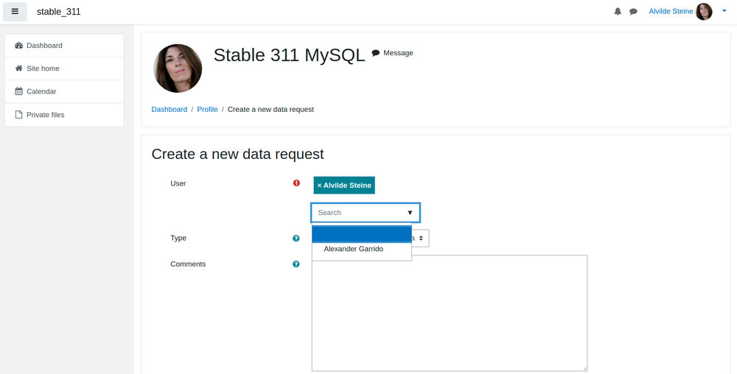Screen dimensions: 737x374
Task: Click the help icon next to Type
Action: pyautogui.click(x=296, y=239)
